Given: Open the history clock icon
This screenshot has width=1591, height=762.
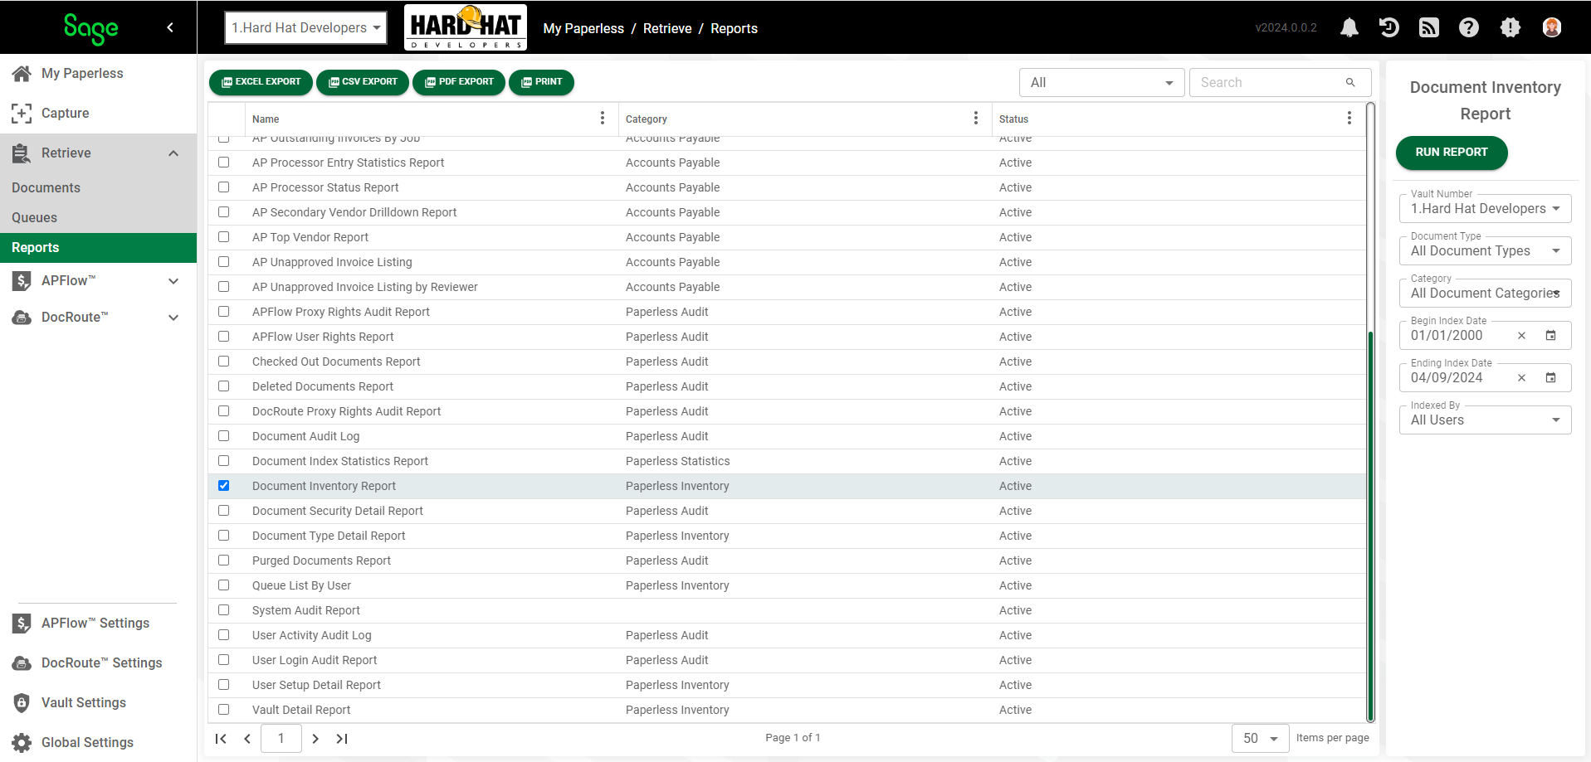Looking at the screenshot, I should pyautogui.click(x=1389, y=27).
